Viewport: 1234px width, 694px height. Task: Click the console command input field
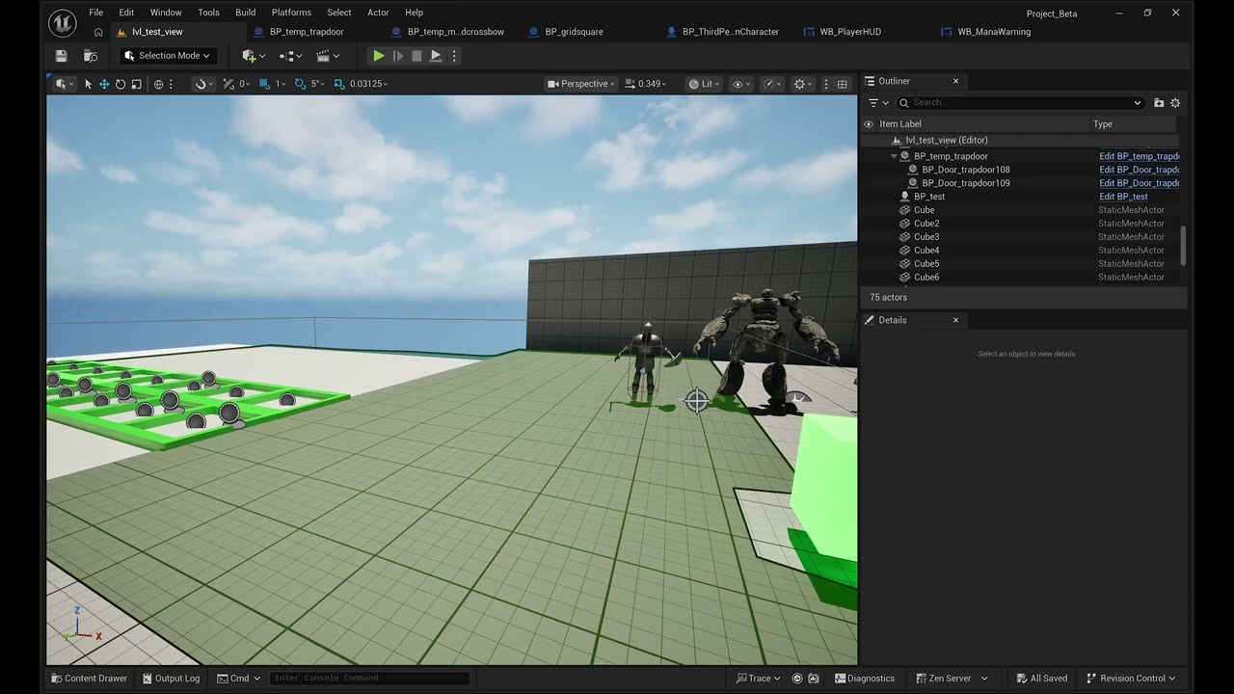[369, 679]
